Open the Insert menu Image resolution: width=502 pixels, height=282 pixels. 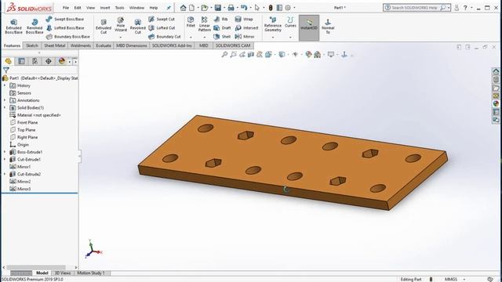point(105,8)
